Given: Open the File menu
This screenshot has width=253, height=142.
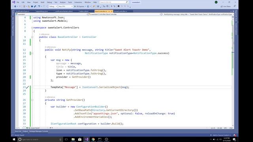Looking at the screenshot, I should (18, 2).
